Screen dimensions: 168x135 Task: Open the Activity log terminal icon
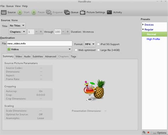[x=110, y=12]
